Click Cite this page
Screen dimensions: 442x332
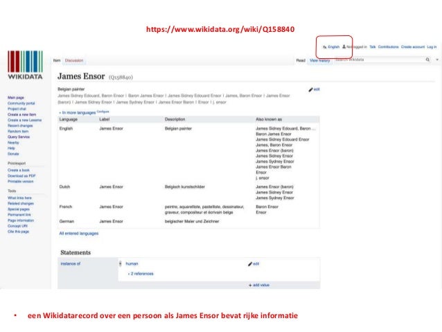point(18,232)
